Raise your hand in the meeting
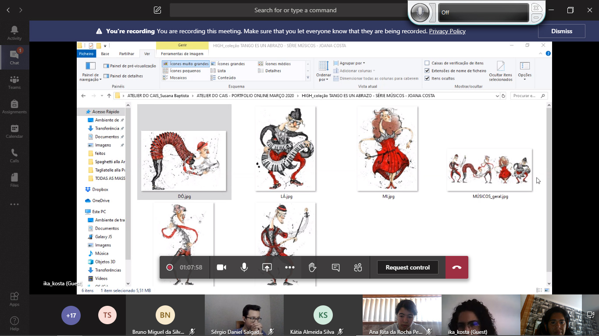 click(313, 267)
